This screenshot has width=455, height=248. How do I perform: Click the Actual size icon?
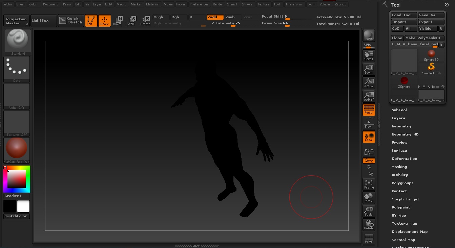pyautogui.click(x=369, y=82)
